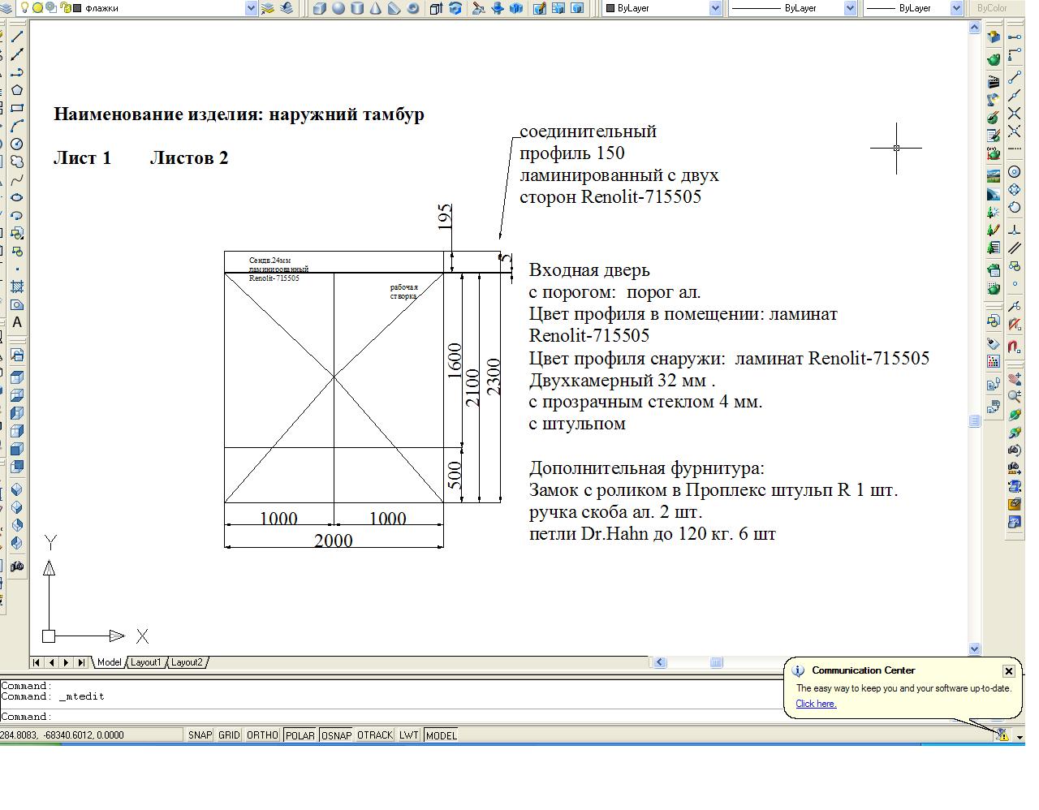Select the Polygon tool
Image resolution: width=1039 pixels, height=810 pixels.
(x=17, y=90)
